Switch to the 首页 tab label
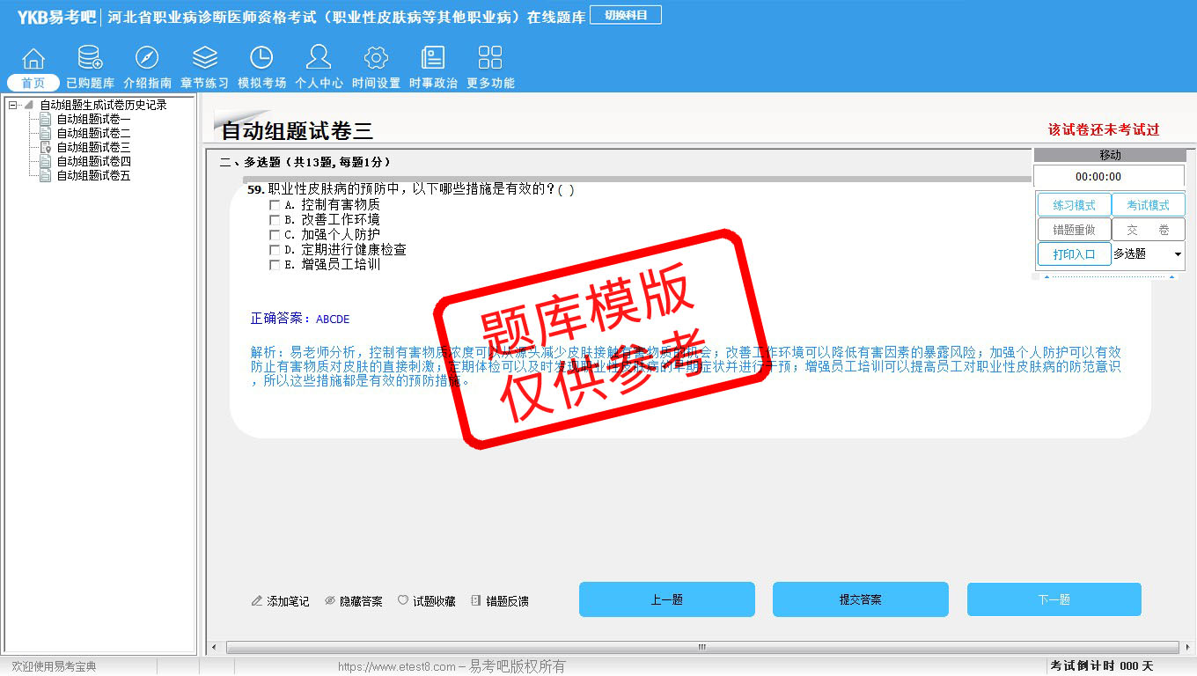 click(x=33, y=83)
